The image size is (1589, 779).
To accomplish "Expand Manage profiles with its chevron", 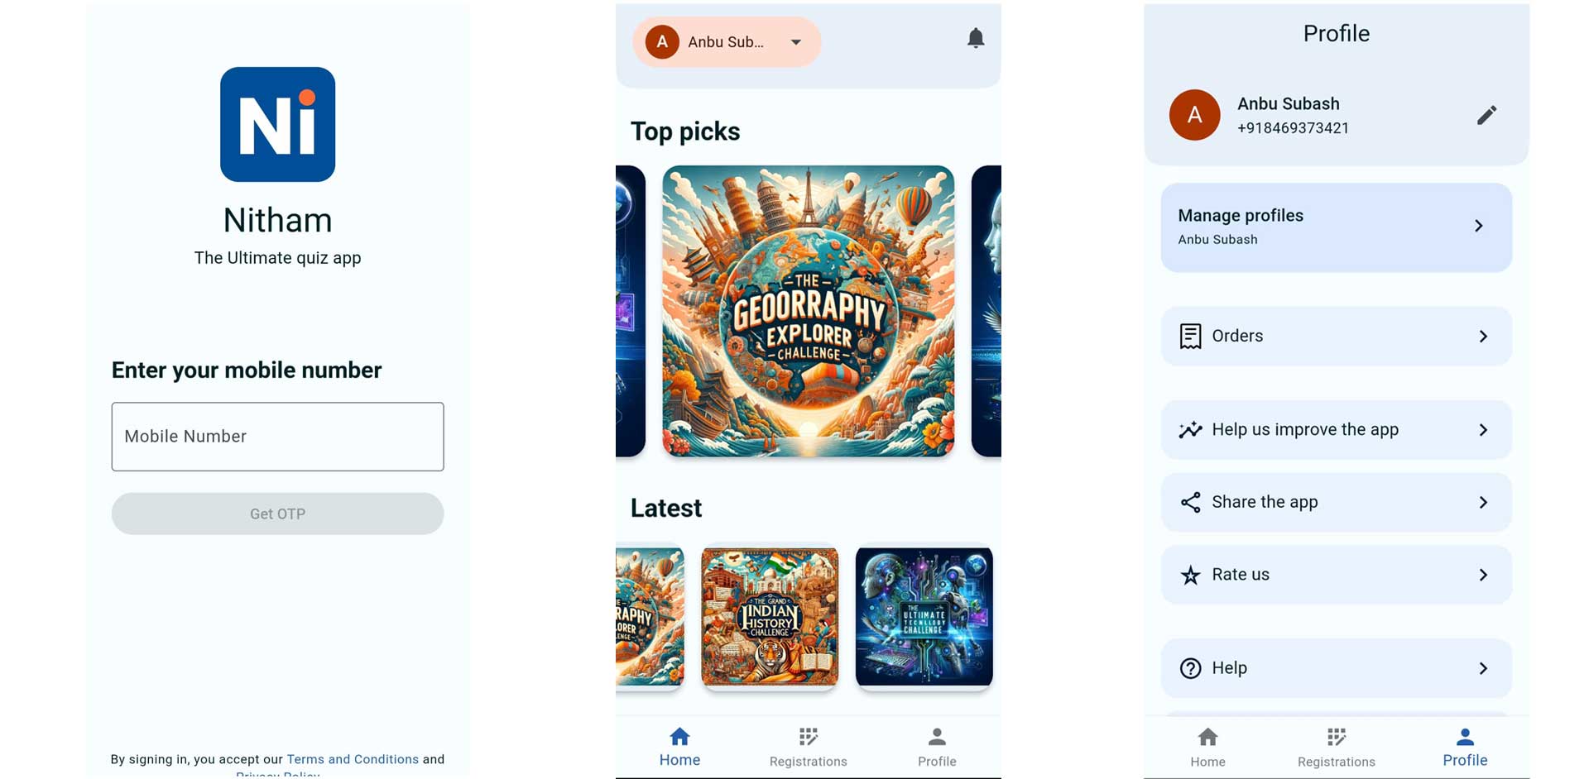I will [x=1478, y=226].
